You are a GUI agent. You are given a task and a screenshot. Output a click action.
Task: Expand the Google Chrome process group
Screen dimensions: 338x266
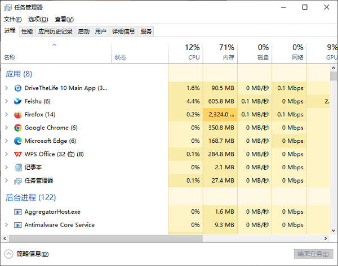pos(6,128)
